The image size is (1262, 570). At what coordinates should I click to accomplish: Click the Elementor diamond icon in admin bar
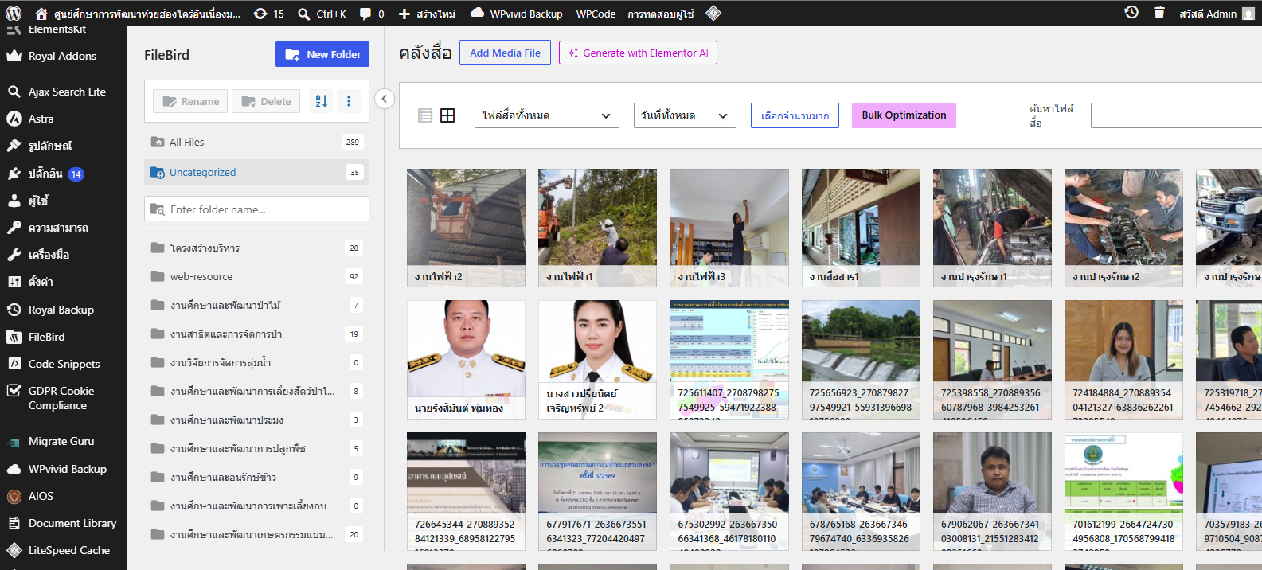[x=713, y=13]
